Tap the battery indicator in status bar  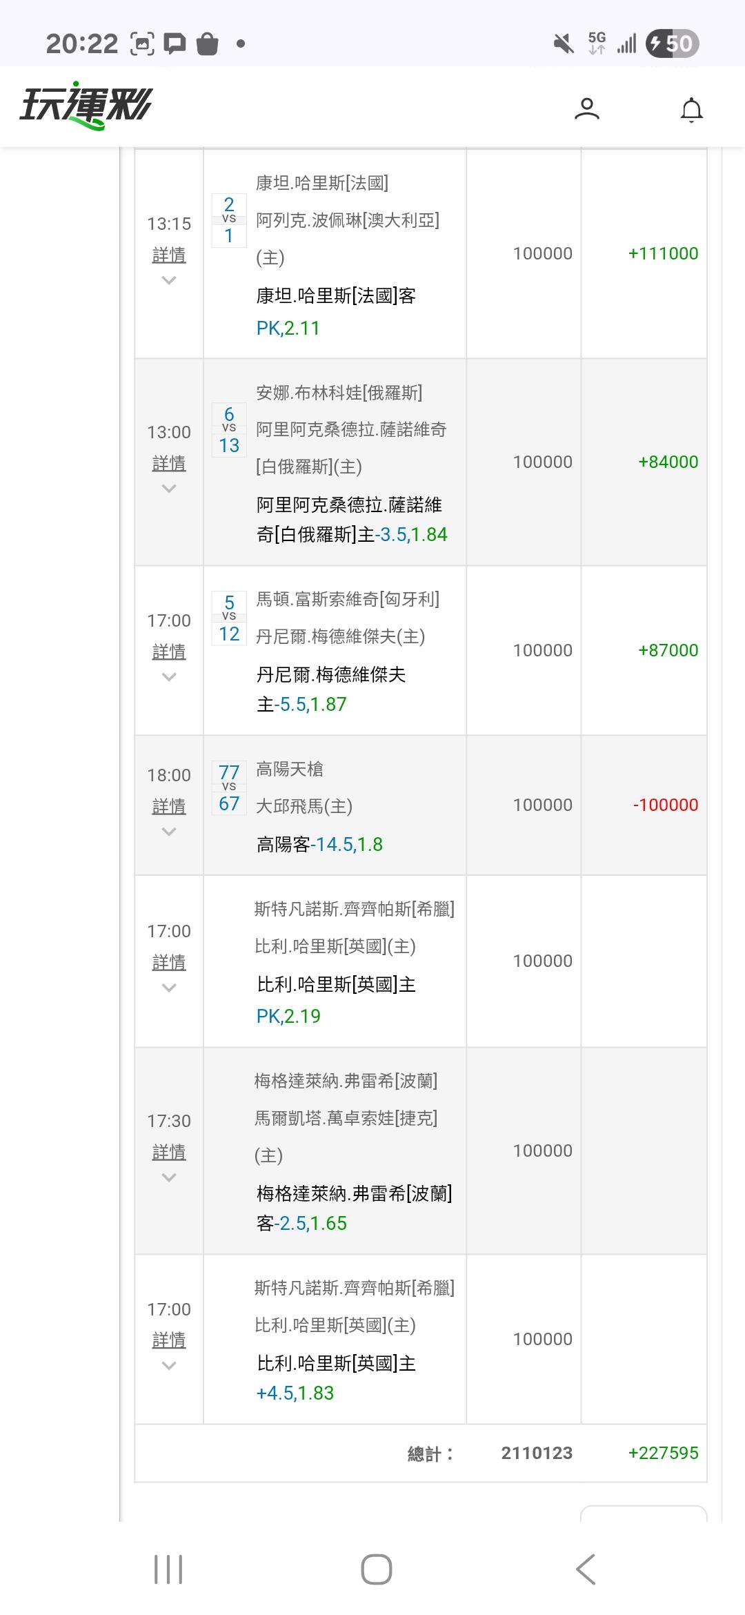[x=673, y=44]
